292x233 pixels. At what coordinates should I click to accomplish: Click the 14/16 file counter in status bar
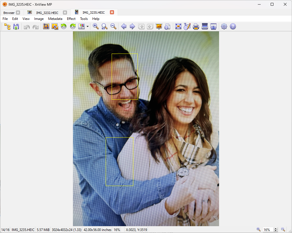point(5,230)
